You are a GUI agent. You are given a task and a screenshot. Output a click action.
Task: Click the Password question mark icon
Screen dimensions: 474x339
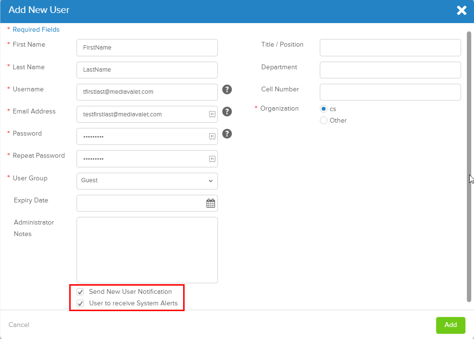coord(227,134)
